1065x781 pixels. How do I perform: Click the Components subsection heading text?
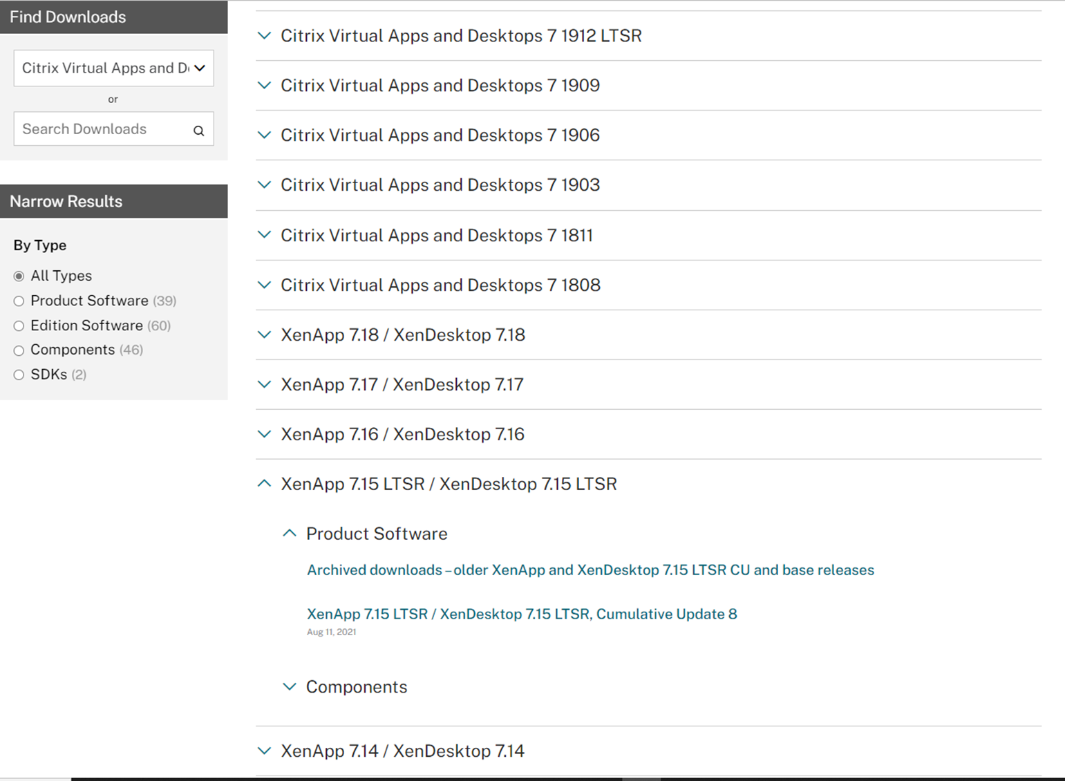[x=357, y=687]
